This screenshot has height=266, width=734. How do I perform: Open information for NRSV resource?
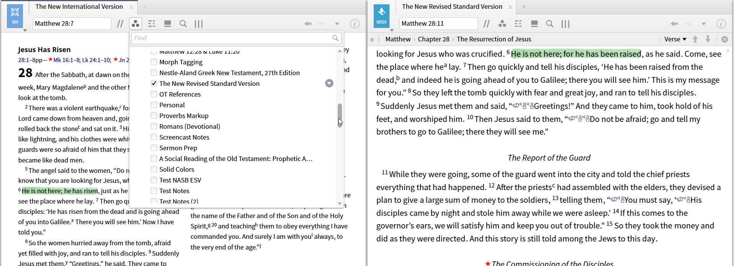[721, 24]
